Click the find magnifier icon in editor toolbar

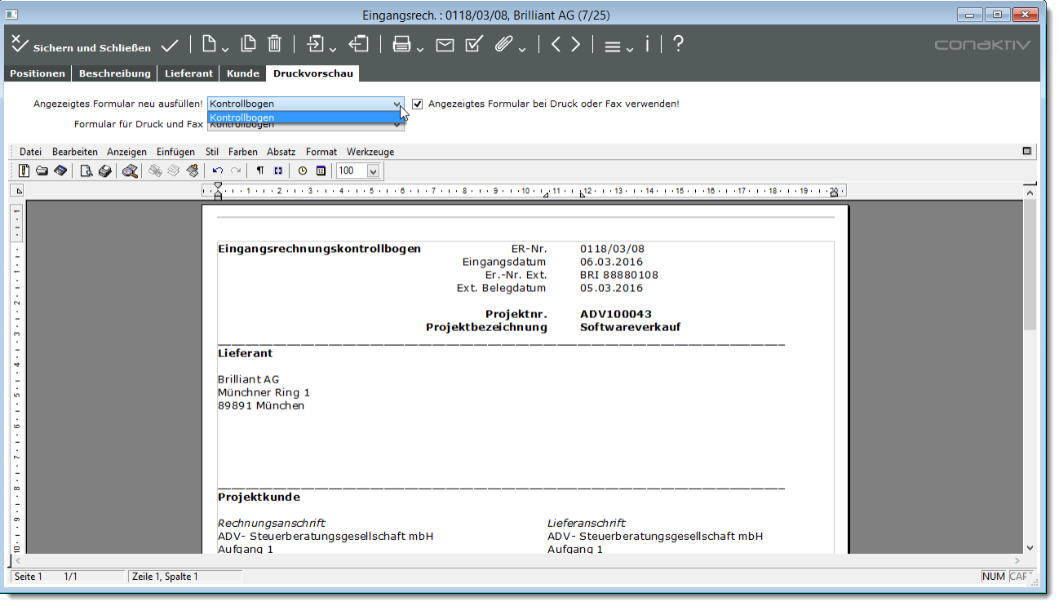[x=130, y=170]
